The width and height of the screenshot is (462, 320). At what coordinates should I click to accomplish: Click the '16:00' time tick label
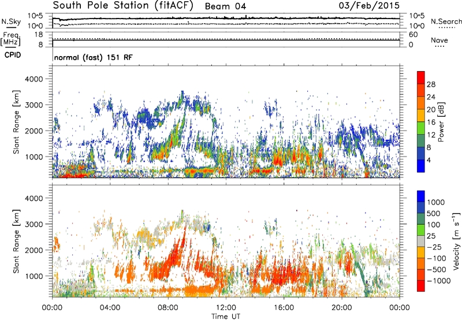pyautogui.click(x=284, y=307)
